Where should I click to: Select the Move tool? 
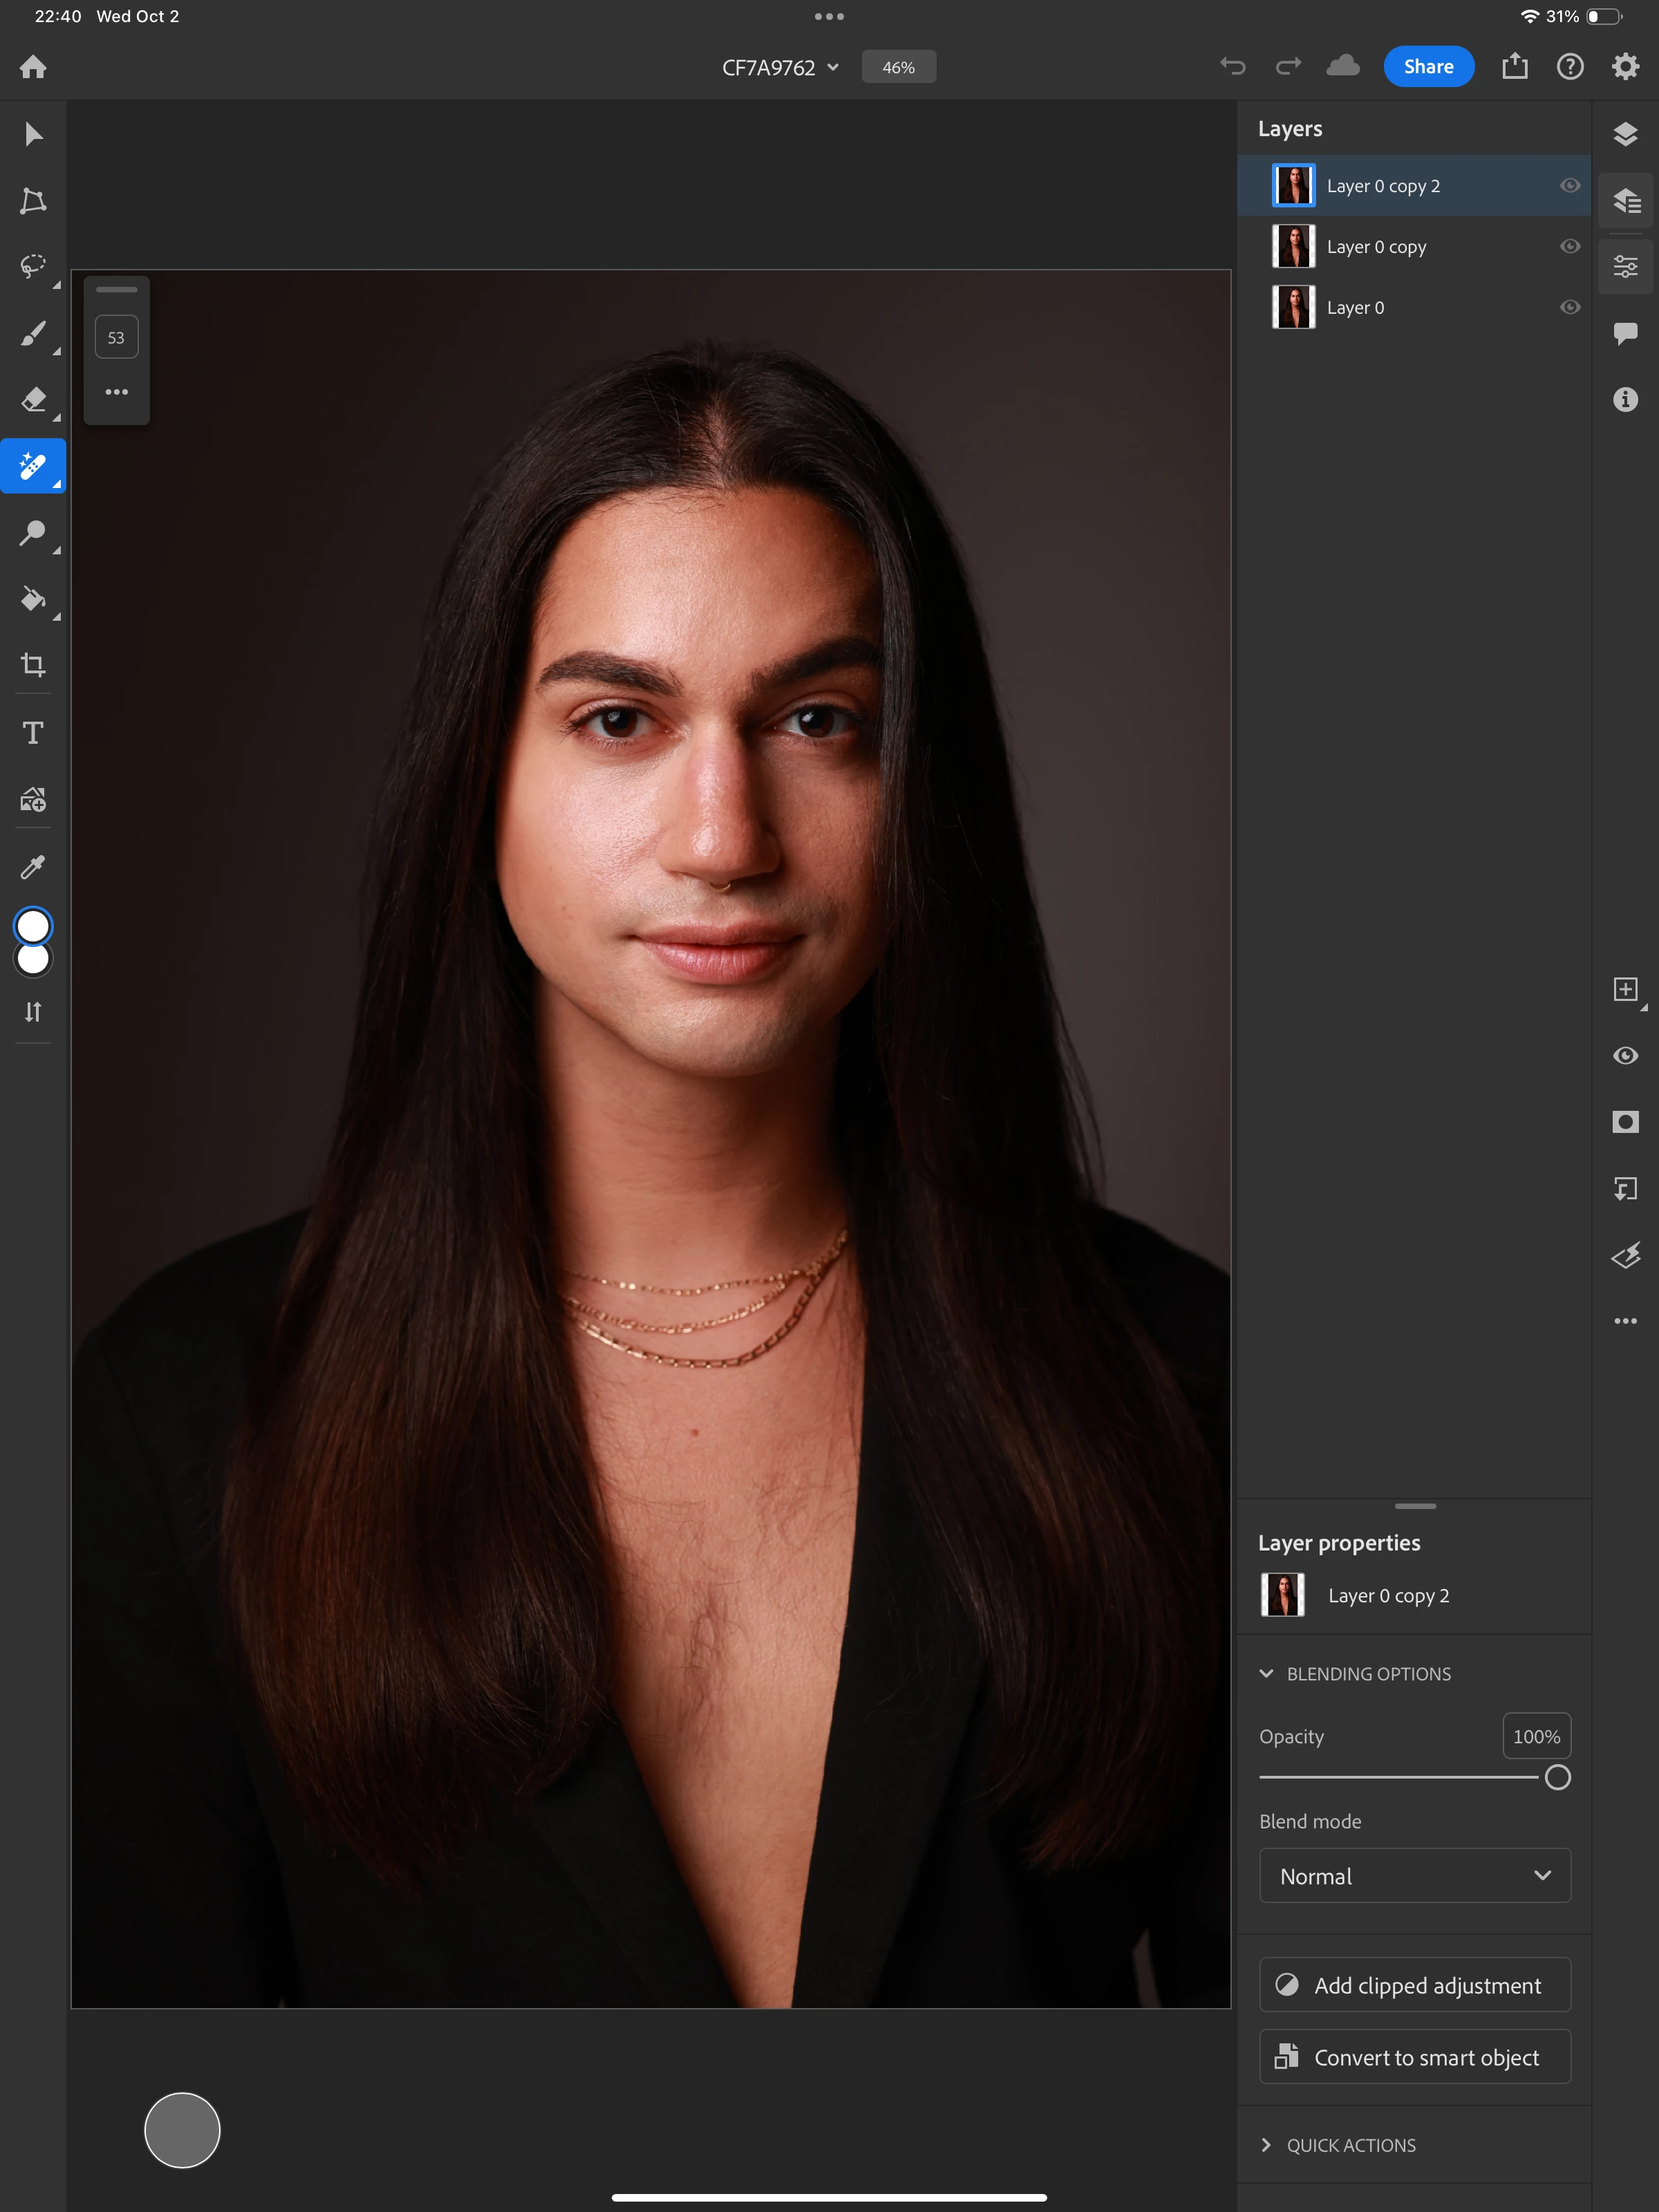click(x=33, y=134)
